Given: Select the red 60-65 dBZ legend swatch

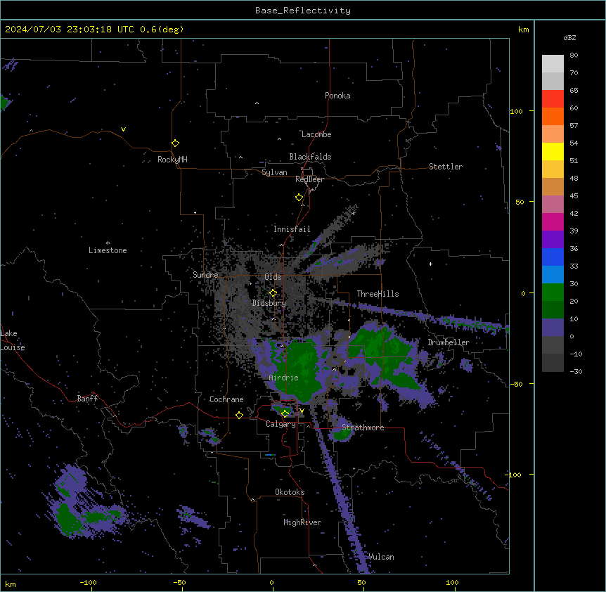Looking at the screenshot, I should (x=553, y=98).
